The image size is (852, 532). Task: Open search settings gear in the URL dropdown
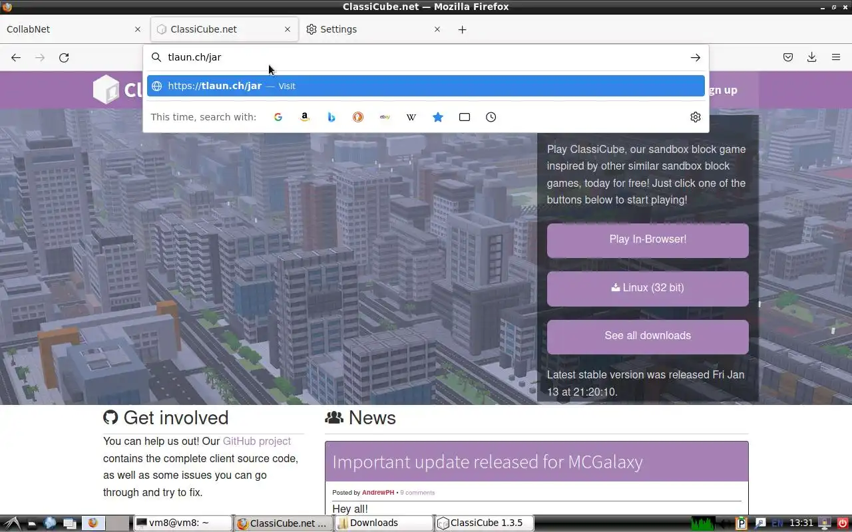click(696, 117)
